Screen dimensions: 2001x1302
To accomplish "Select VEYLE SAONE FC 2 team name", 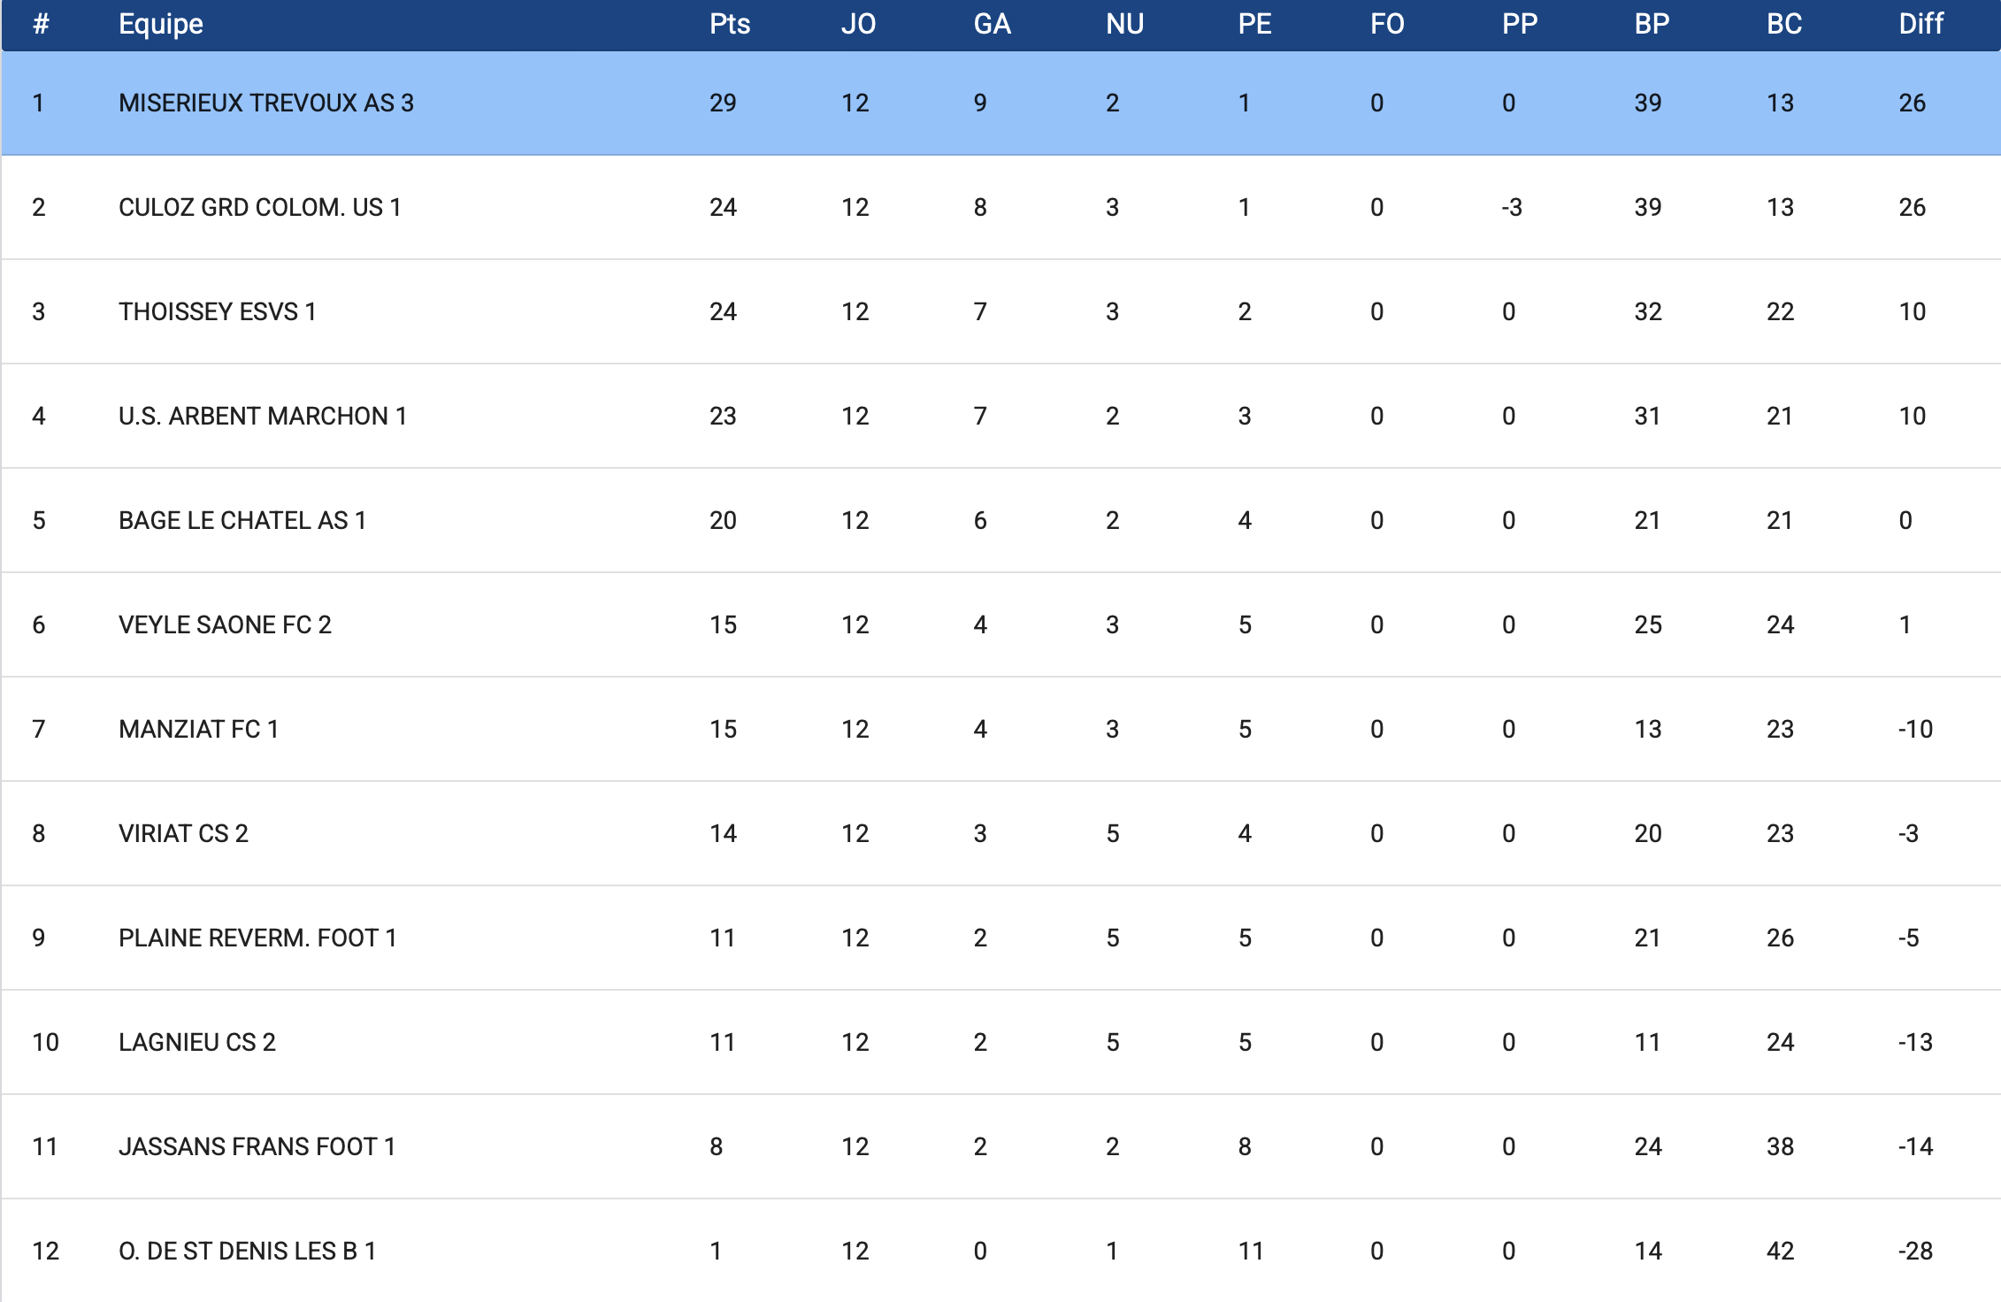I will (225, 625).
